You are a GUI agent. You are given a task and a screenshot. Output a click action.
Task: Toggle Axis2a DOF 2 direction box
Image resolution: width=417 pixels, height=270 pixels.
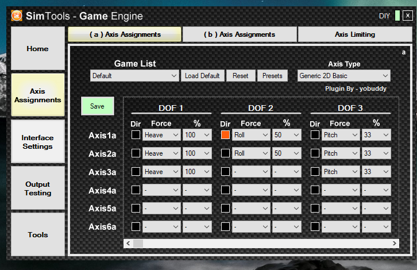pyautogui.click(x=225, y=153)
